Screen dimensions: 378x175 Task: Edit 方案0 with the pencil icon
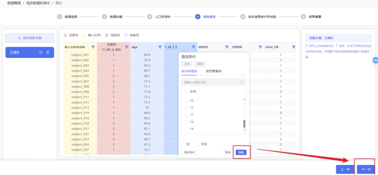click(x=41, y=52)
